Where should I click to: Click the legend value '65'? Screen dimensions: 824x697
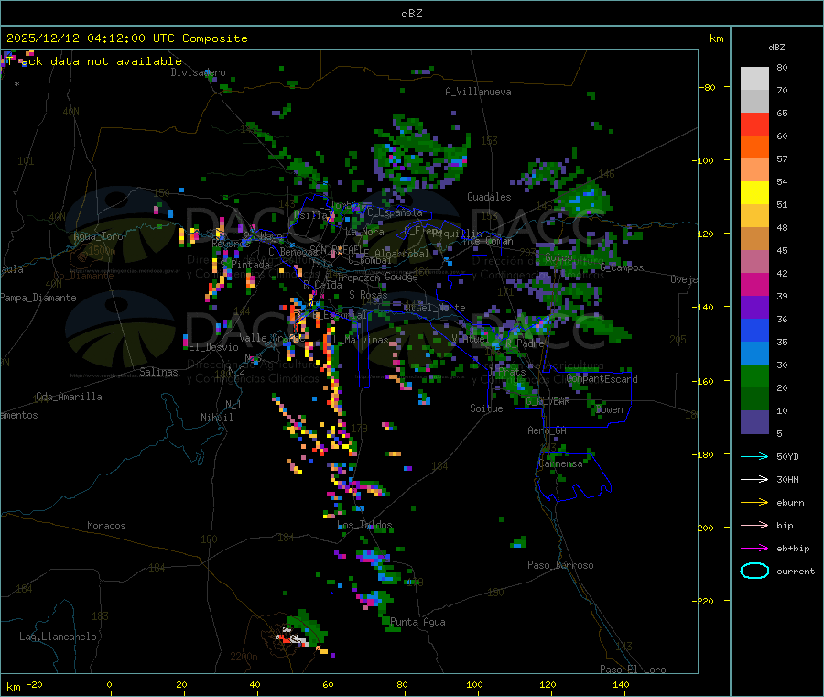pos(782,113)
